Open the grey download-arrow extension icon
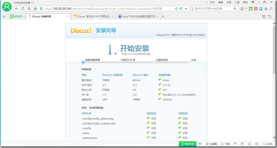Viewport: 277px width, 148px height. coord(266,8)
